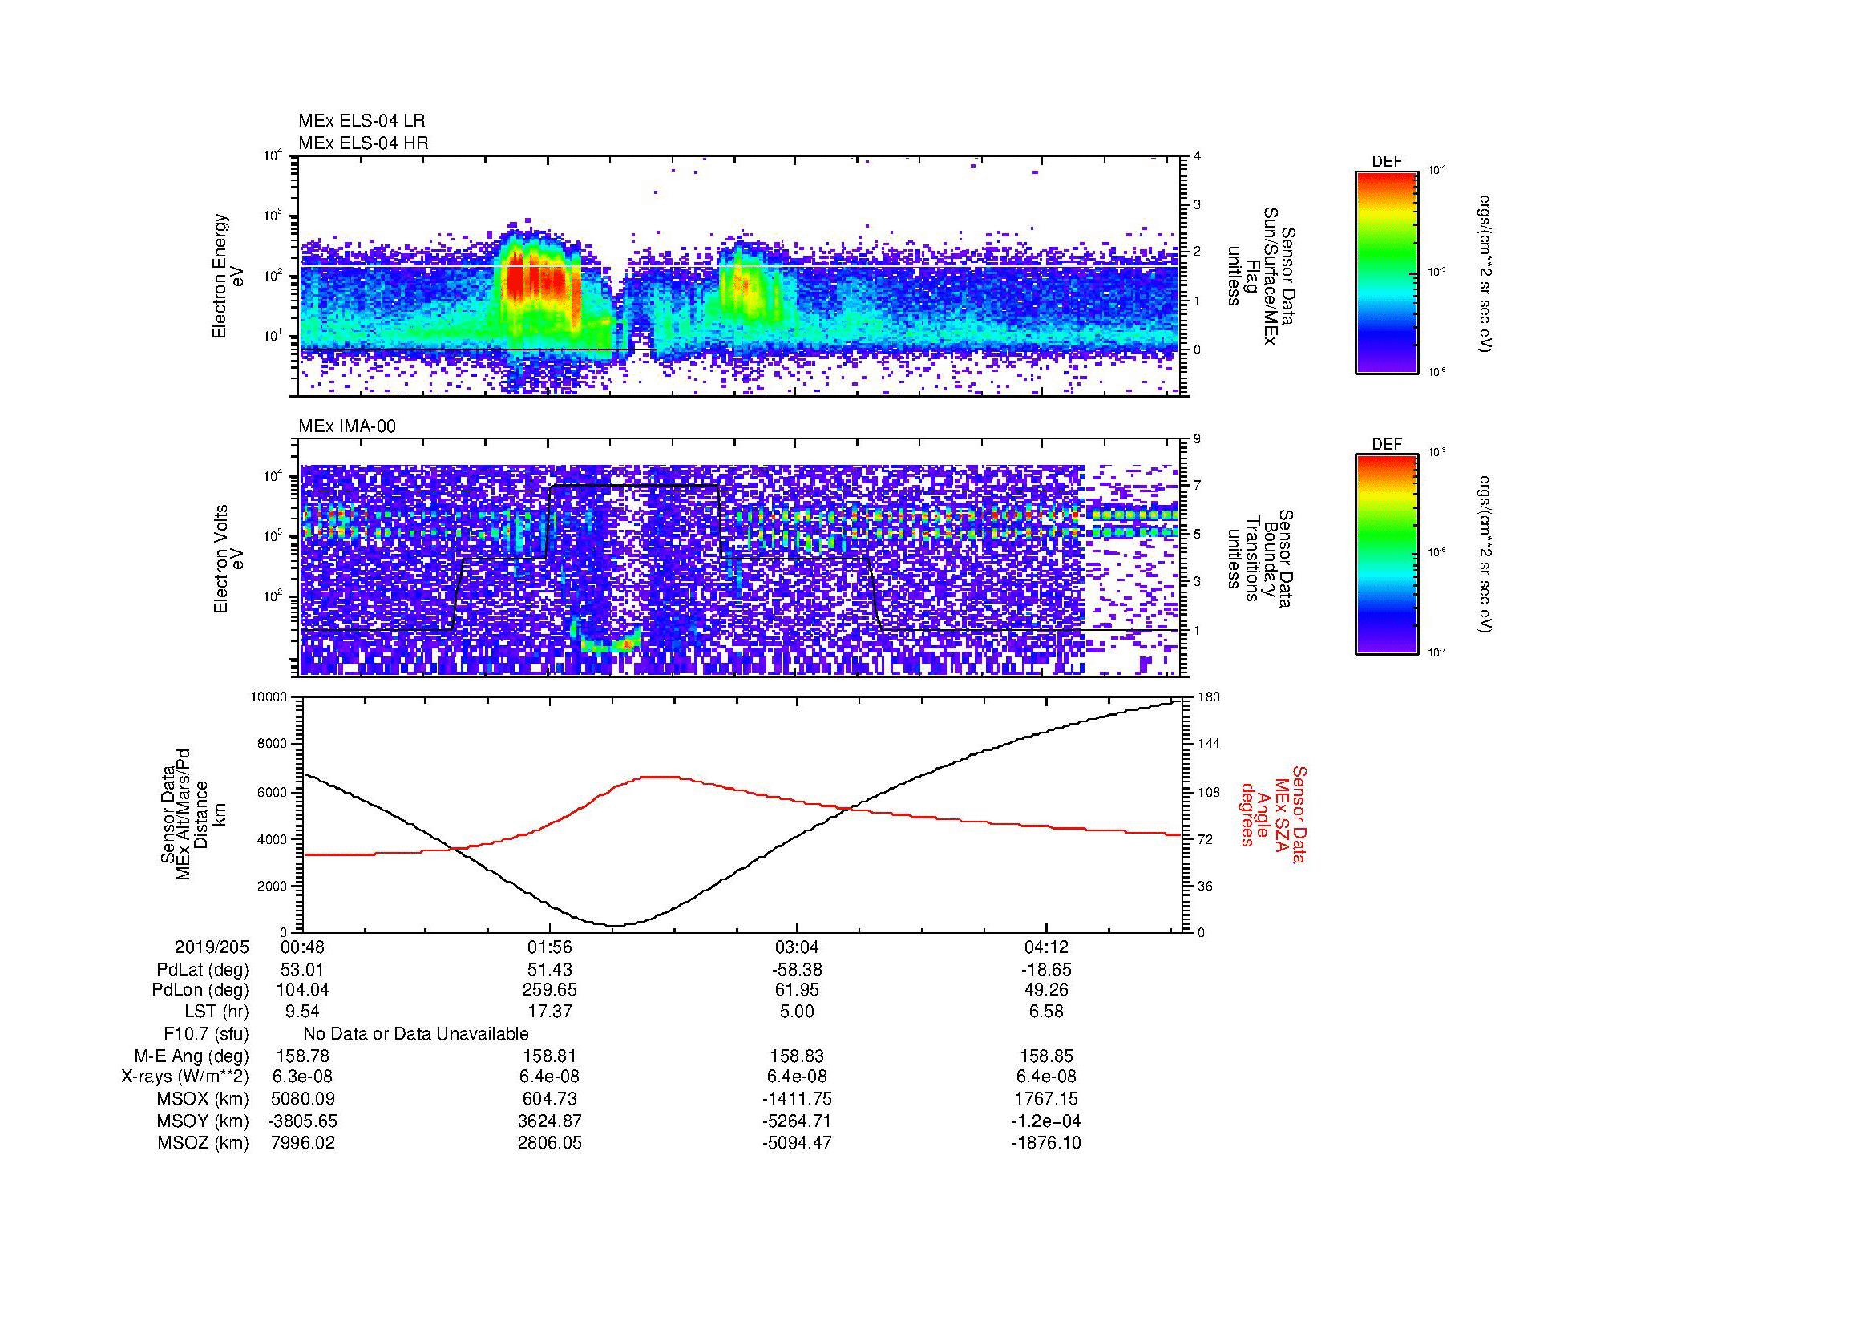1875x1325 pixels.
Task: Click the 01:56 time tick label
Action: coord(550,947)
